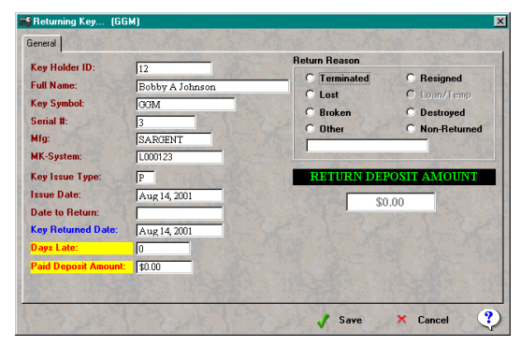This screenshot has height=346, width=520.
Task: Save the returning key record
Action: (x=339, y=320)
